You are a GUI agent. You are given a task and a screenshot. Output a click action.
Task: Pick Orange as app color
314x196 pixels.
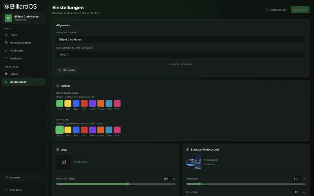(x=101, y=130)
